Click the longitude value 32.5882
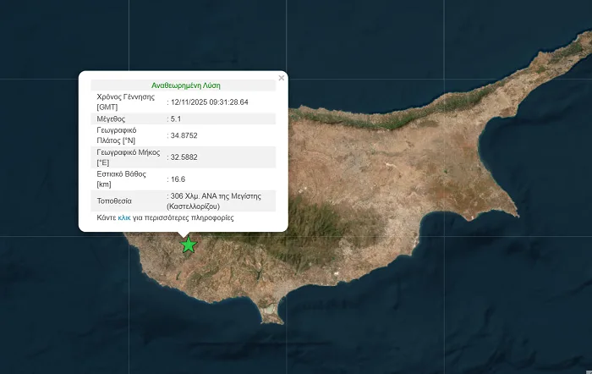The height and width of the screenshot is (374, 592). point(184,157)
